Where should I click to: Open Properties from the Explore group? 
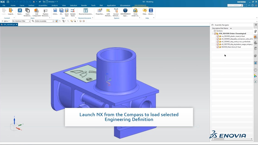point(99,10)
